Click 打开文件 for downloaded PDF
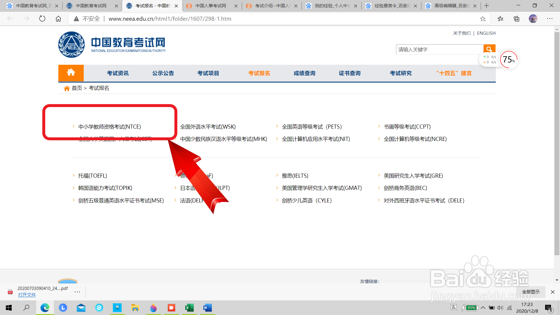The height and width of the screenshot is (315, 560). tap(27, 295)
